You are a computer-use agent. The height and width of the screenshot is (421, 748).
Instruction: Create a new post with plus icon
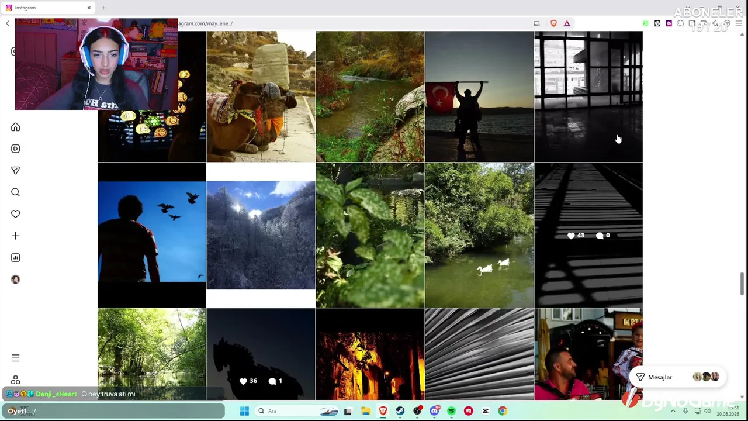click(16, 236)
